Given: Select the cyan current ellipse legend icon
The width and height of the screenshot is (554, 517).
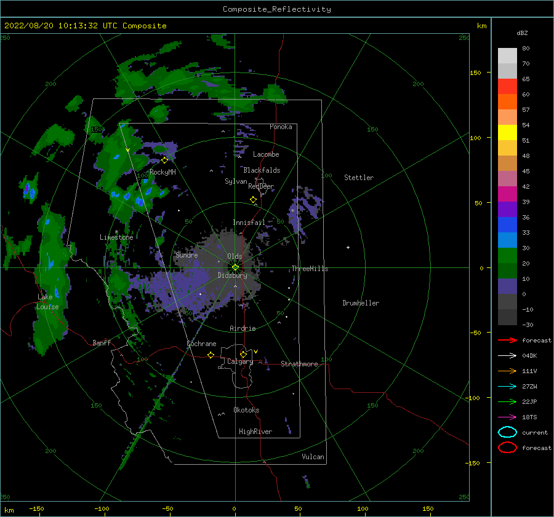Looking at the screenshot, I should pos(507,432).
